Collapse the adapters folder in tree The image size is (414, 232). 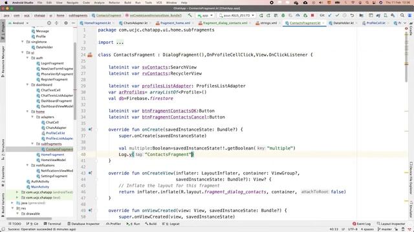32,117
